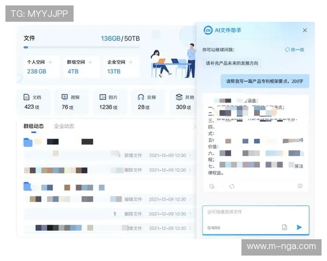
Task: Expand chevron on 新增文件 row
Action: [x=190, y=156]
